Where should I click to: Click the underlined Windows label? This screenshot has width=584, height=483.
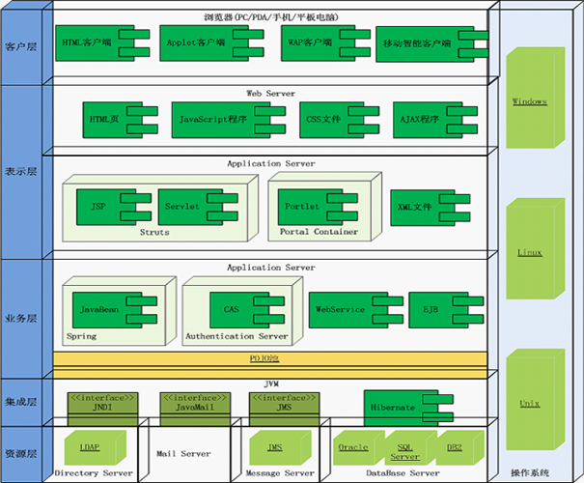[529, 101]
